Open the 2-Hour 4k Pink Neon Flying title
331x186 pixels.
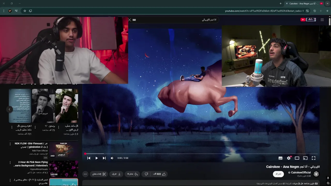(31, 164)
